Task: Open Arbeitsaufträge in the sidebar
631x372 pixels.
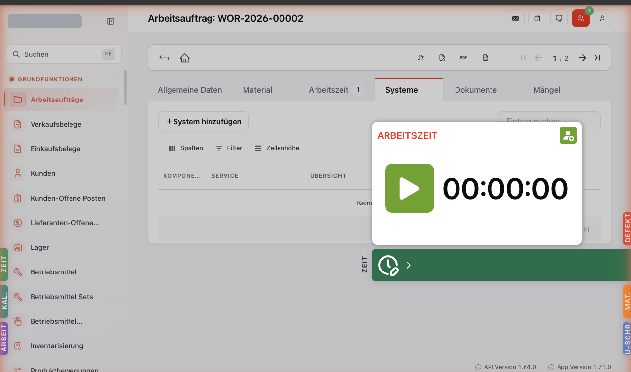Action: tap(61, 100)
